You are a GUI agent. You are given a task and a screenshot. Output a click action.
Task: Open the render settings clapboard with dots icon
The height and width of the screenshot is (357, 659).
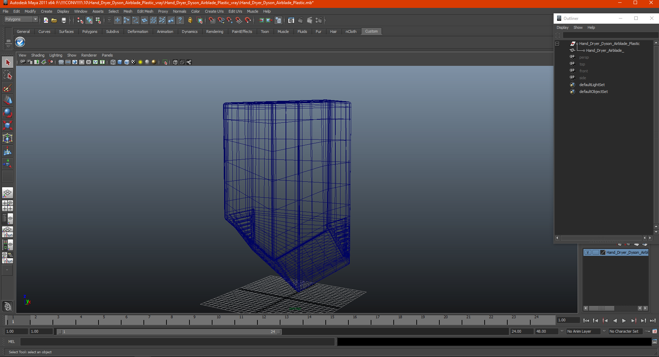point(319,20)
